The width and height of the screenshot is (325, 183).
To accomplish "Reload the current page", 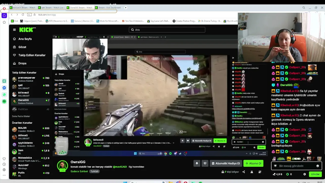I will 23,15.
